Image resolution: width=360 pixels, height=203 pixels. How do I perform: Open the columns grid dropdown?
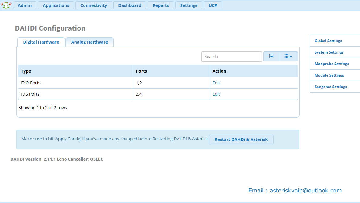[288, 56]
